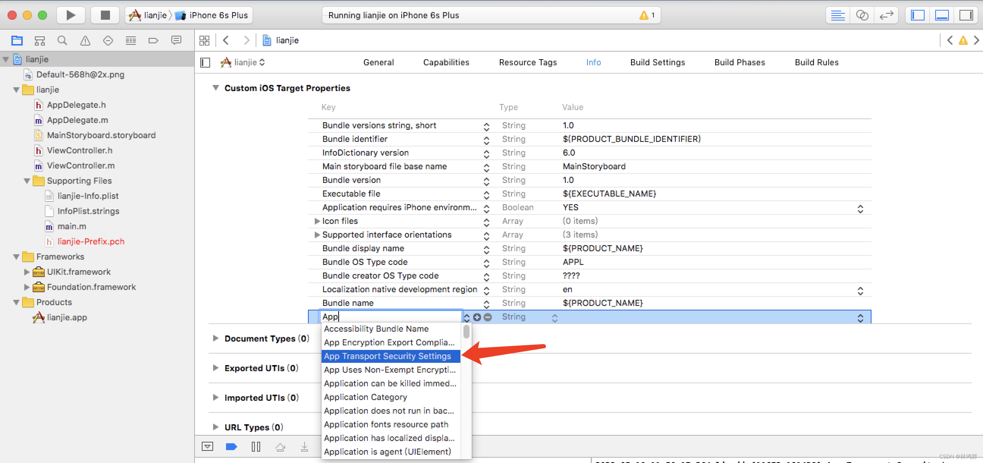Expand Exported UTIs section

point(216,368)
